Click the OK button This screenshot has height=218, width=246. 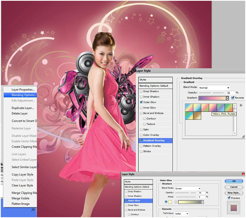coord(234,181)
